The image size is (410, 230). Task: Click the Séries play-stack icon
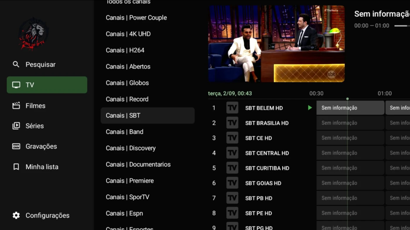[x=16, y=126]
